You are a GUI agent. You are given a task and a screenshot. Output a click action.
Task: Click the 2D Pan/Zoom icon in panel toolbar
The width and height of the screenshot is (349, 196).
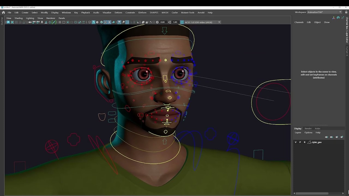(x=50, y=22)
